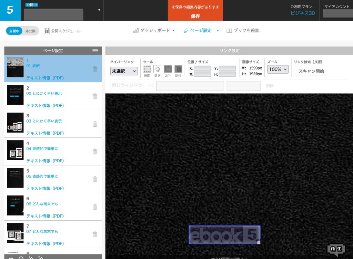
Task: Open the AI chat assistant icon
Action: pos(335,249)
